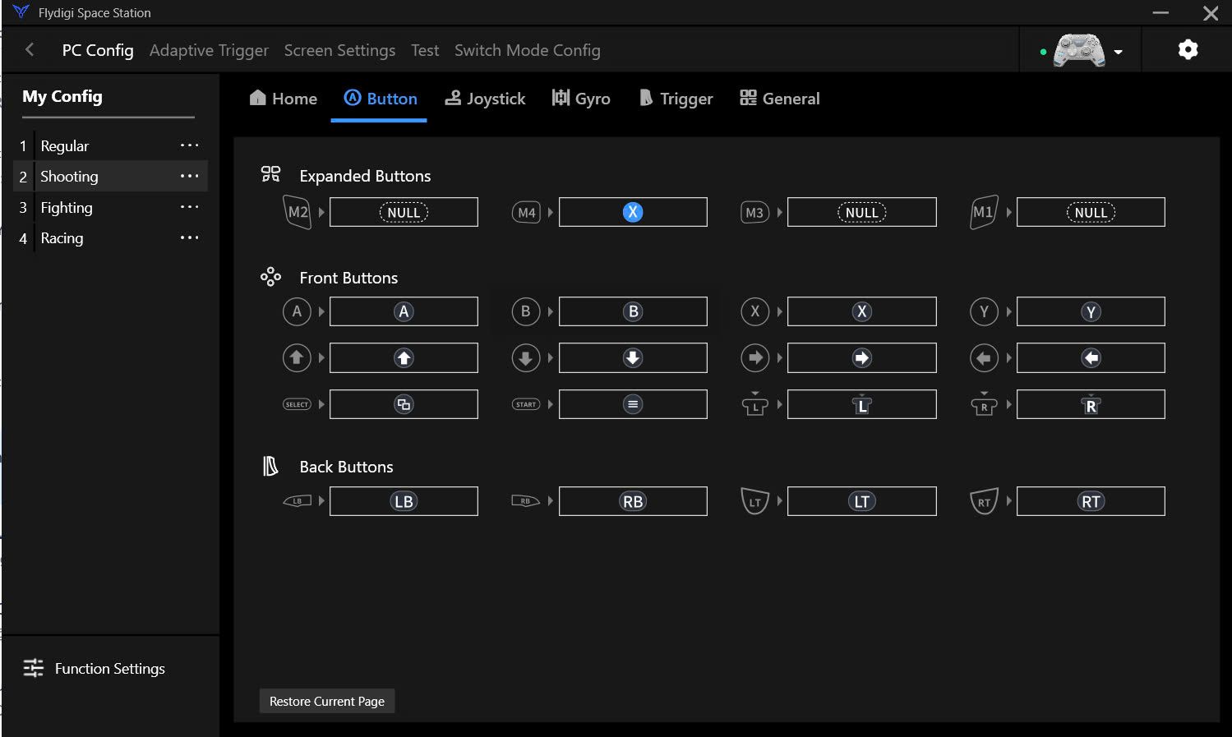Click the START button icon
This screenshot has height=737, width=1232.
[x=526, y=404]
